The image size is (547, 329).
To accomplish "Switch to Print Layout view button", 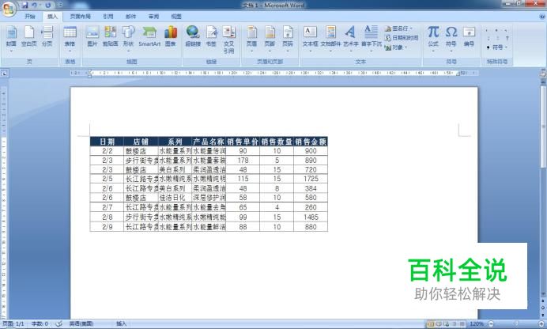I will point(431,324).
